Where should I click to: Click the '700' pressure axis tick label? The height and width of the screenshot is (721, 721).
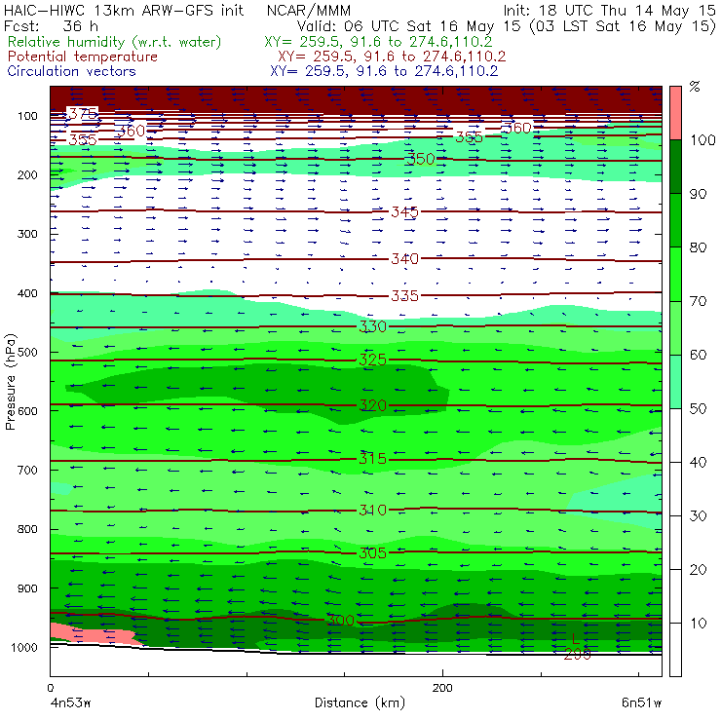coord(27,471)
